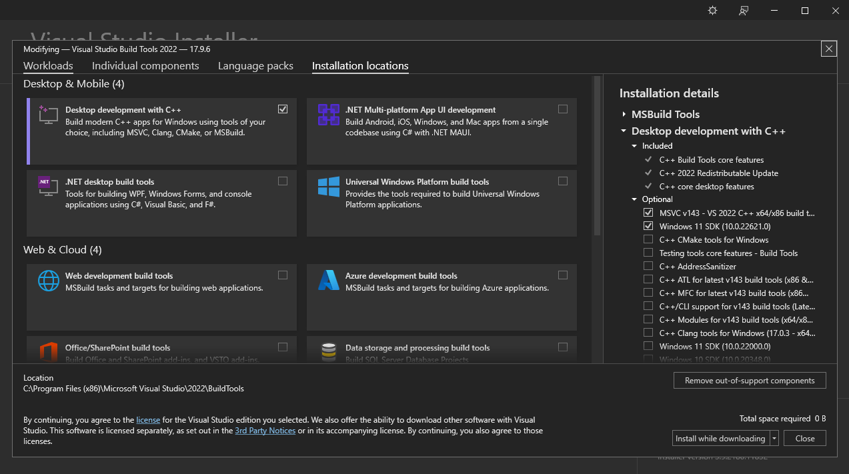Enable C++/CLI support for v143

click(x=648, y=306)
